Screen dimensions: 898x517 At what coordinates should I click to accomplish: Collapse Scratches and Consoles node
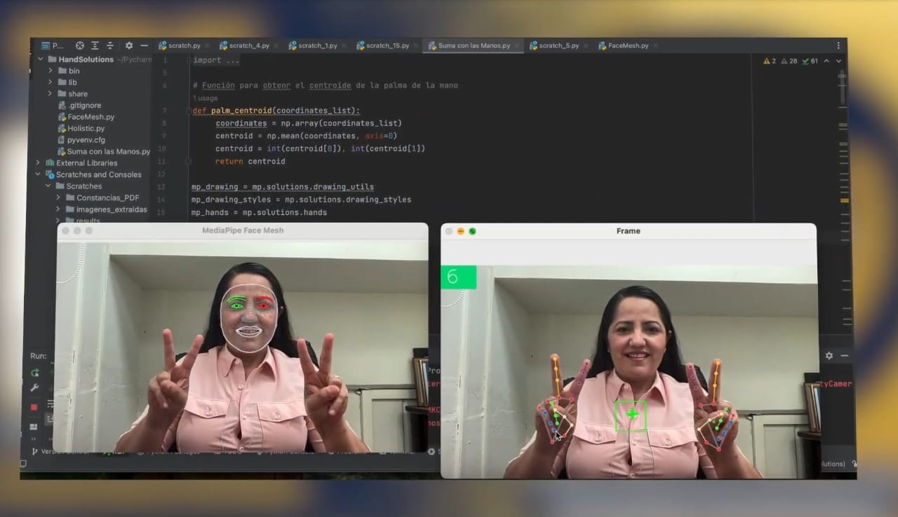[x=39, y=174]
